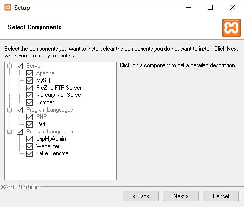The image size is (244, 207).
Task: Cancel the XAMPP installation
Action: (x=221, y=196)
